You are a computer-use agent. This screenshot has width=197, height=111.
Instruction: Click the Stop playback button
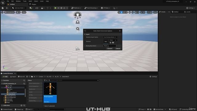(x=61, y=8)
